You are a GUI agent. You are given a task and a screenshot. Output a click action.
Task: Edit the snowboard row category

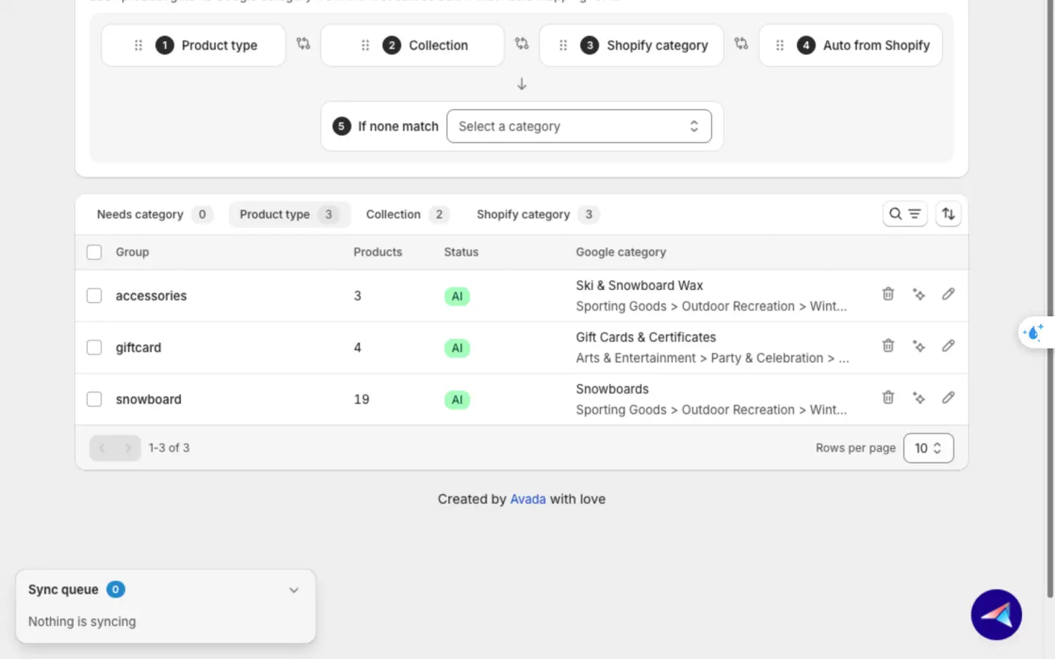click(948, 398)
